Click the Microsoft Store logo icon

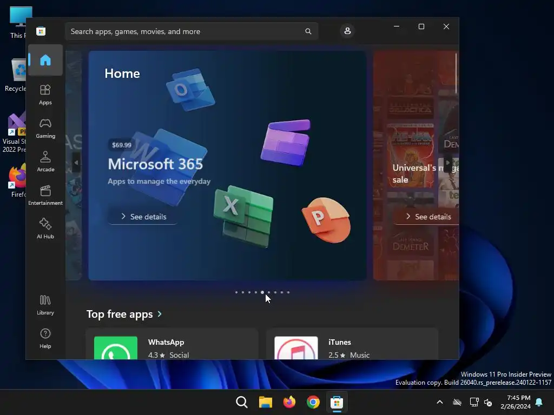point(41,31)
